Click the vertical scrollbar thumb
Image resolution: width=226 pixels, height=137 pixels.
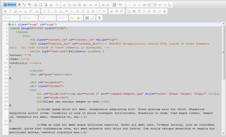coord(223,52)
